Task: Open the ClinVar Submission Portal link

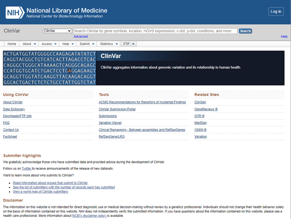Action: [117, 109]
